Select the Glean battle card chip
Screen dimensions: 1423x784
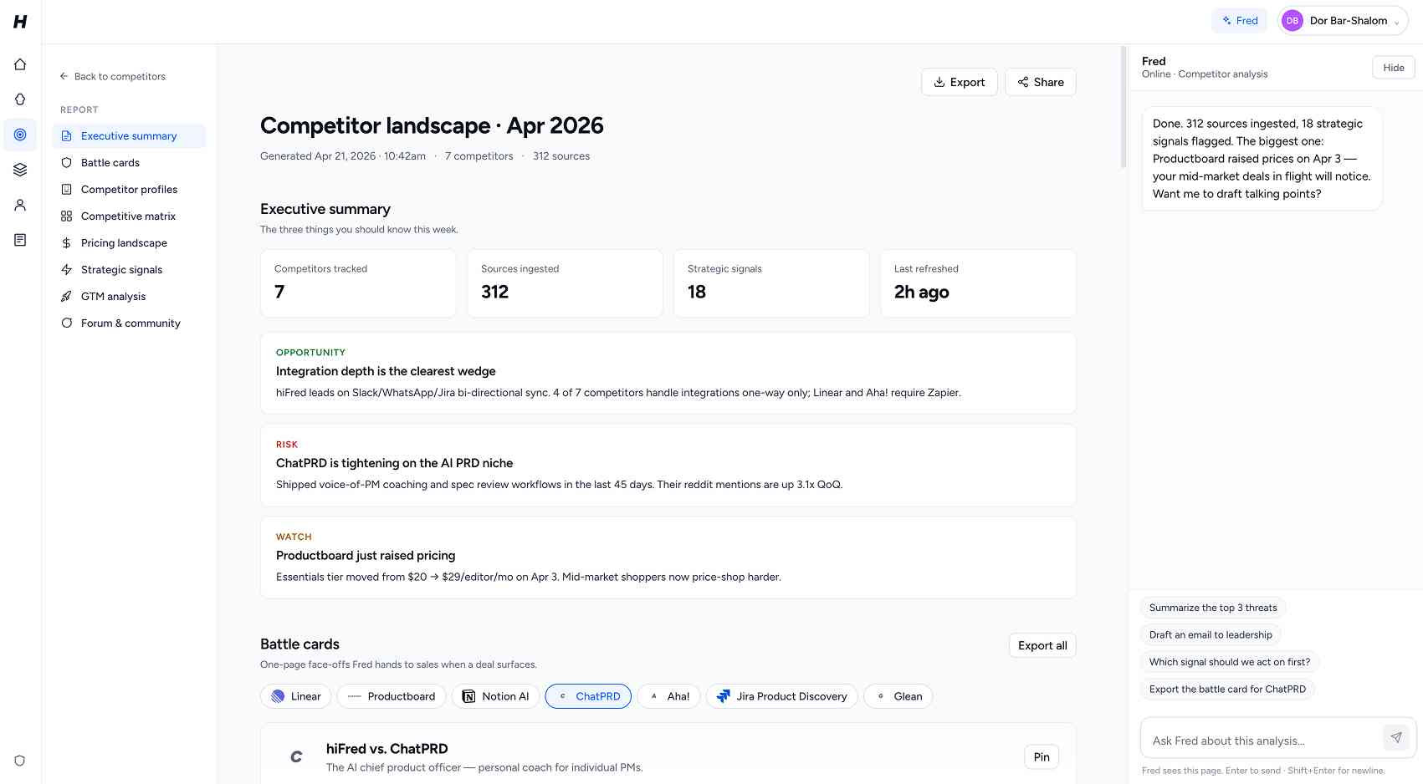[x=898, y=696]
